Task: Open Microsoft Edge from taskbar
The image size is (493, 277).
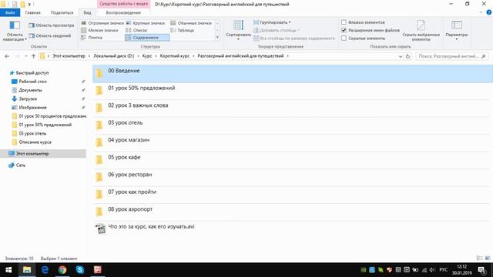Action: [x=45, y=270]
